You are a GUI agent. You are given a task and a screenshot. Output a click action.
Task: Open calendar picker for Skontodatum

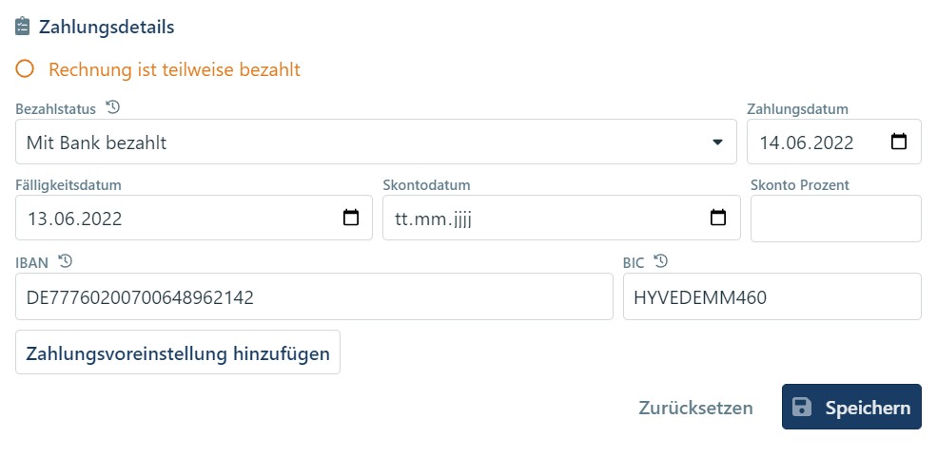tap(718, 218)
